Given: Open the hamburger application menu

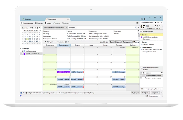Looking at the screenshot, I should (x=137, y=23).
